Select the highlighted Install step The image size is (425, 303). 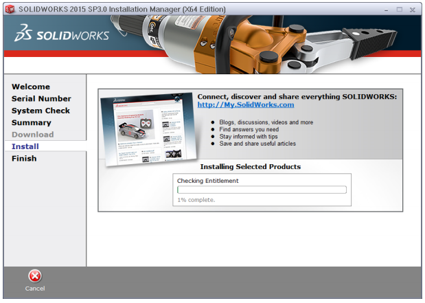click(x=25, y=146)
